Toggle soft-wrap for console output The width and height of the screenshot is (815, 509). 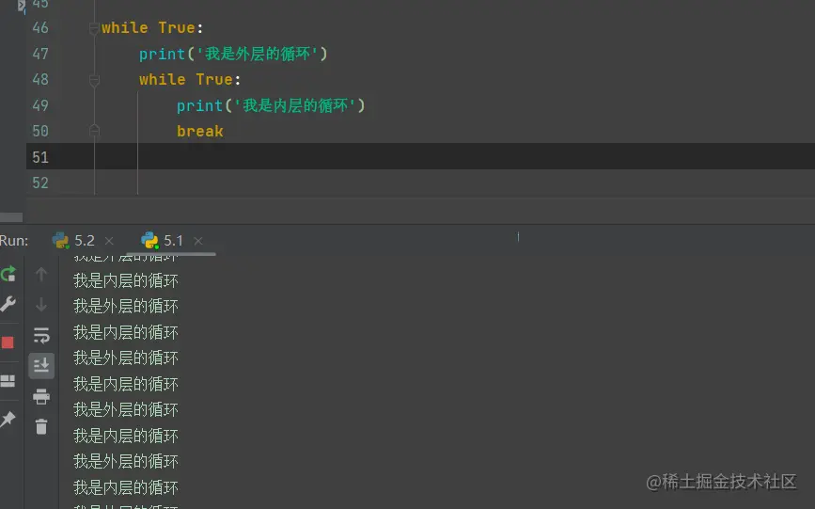pos(41,335)
